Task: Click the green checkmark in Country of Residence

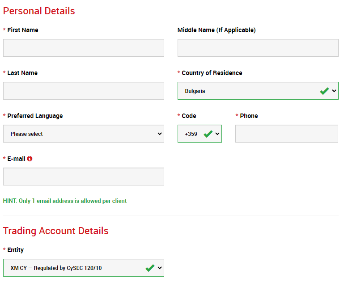Action: [x=324, y=91]
